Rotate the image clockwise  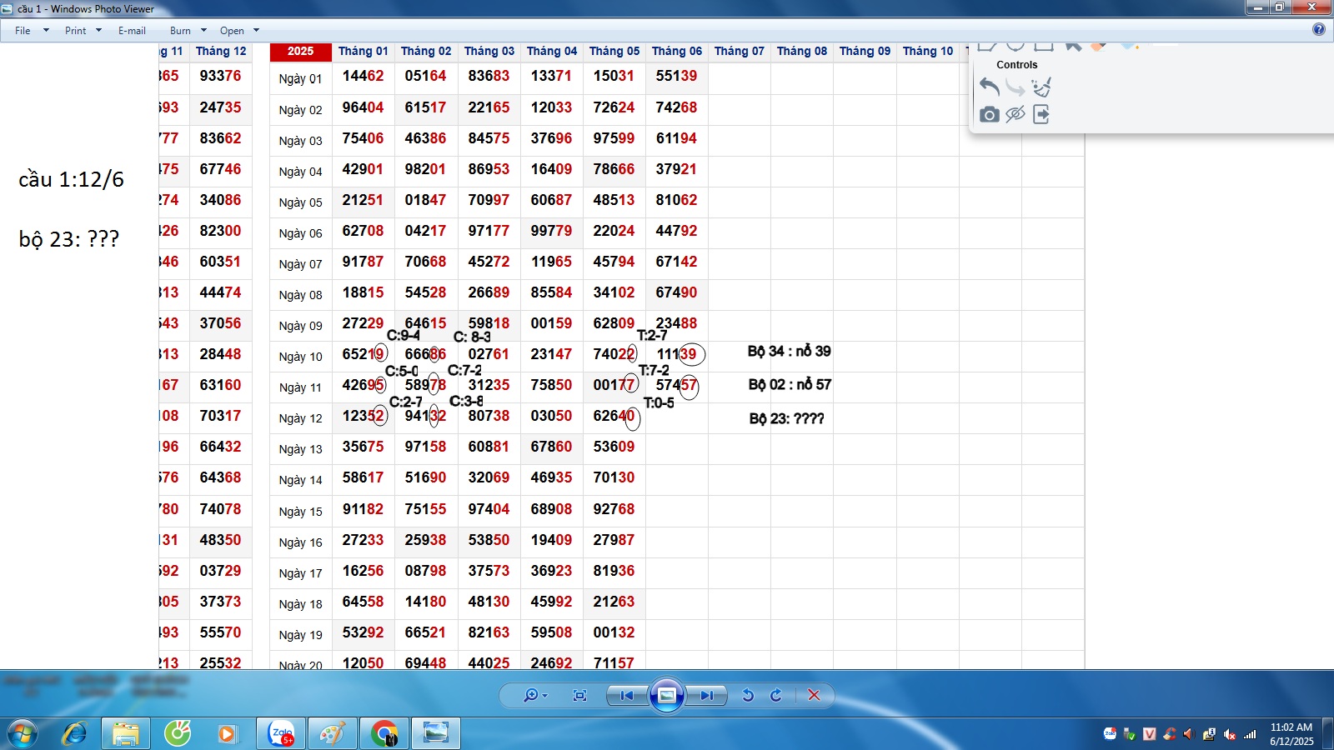(x=776, y=695)
